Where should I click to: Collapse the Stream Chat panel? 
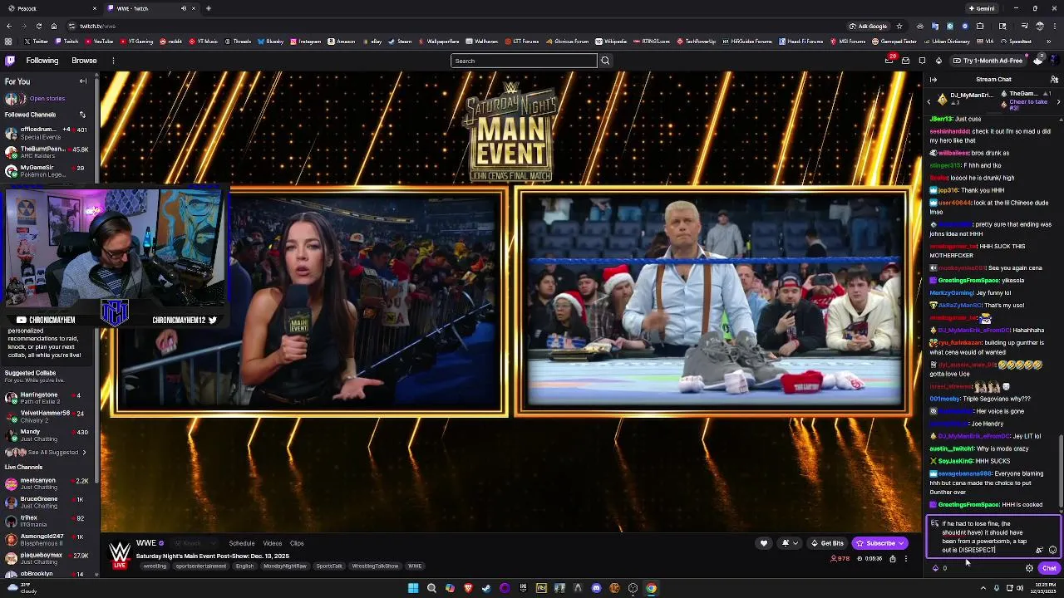(933, 80)
